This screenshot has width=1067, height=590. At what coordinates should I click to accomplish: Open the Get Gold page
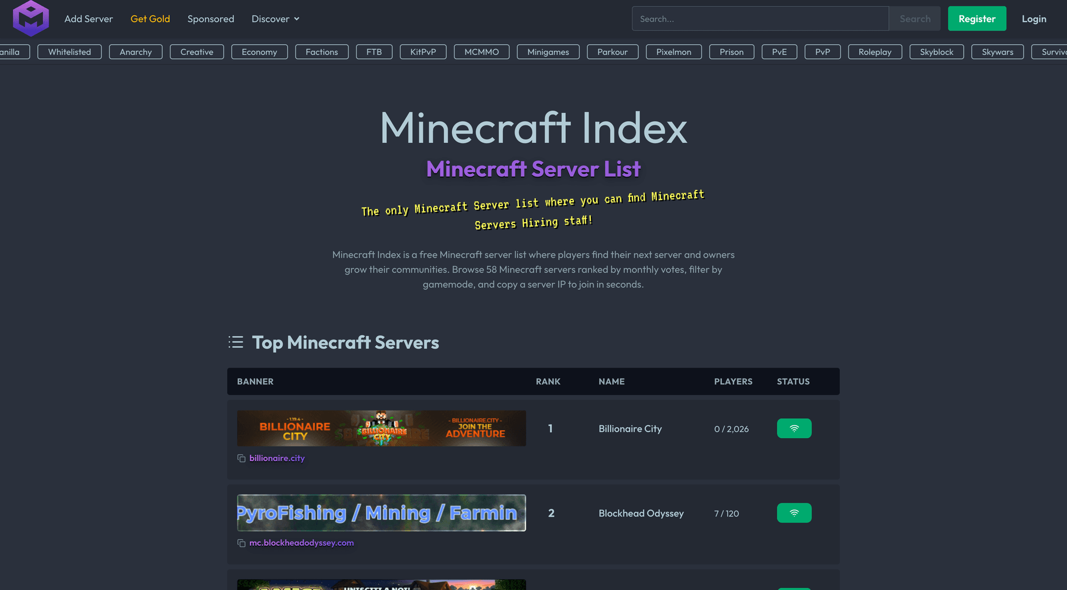click(150, 19)
